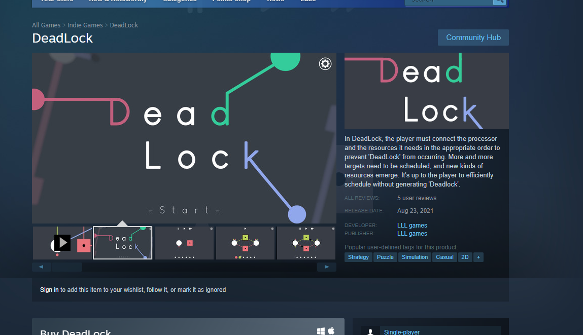Open LLL games publisher link
The width and height of the screenshot is (583, 335).
pos(412,234)
